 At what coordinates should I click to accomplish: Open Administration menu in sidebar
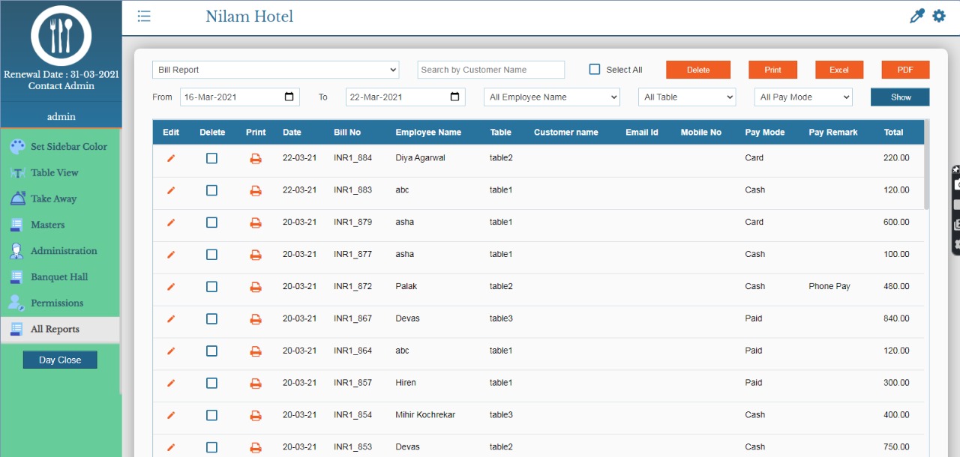[x=60, y=251]
